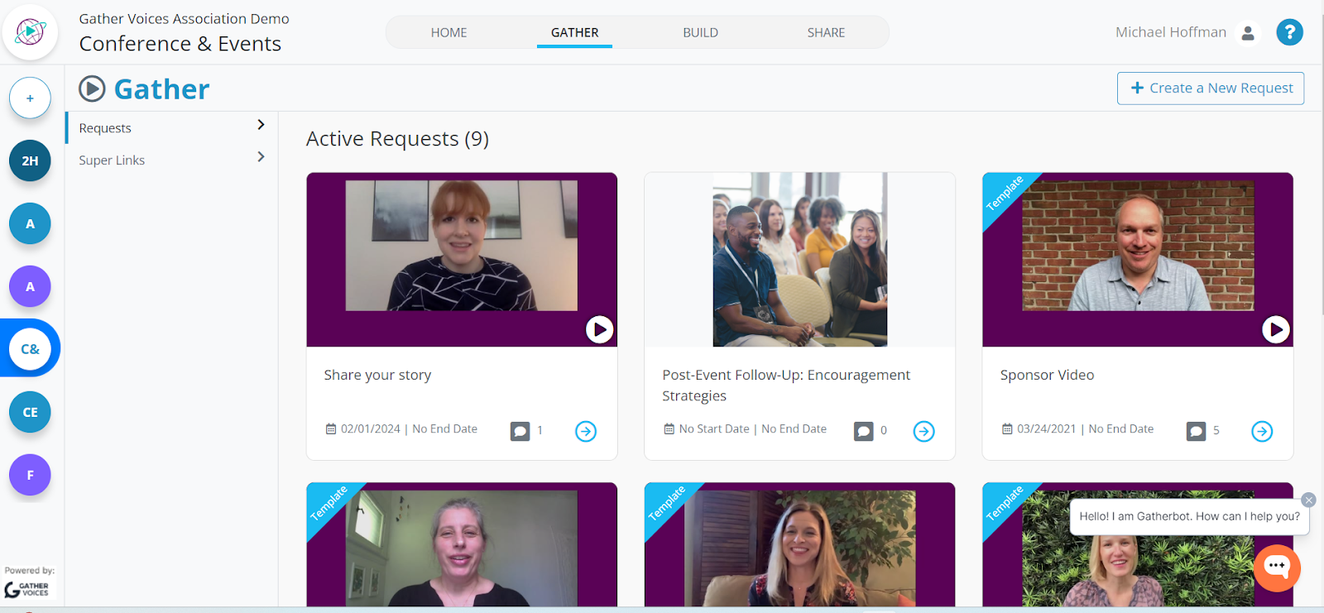
Task: Click the Conference & Events title
Action: (180, 44)
